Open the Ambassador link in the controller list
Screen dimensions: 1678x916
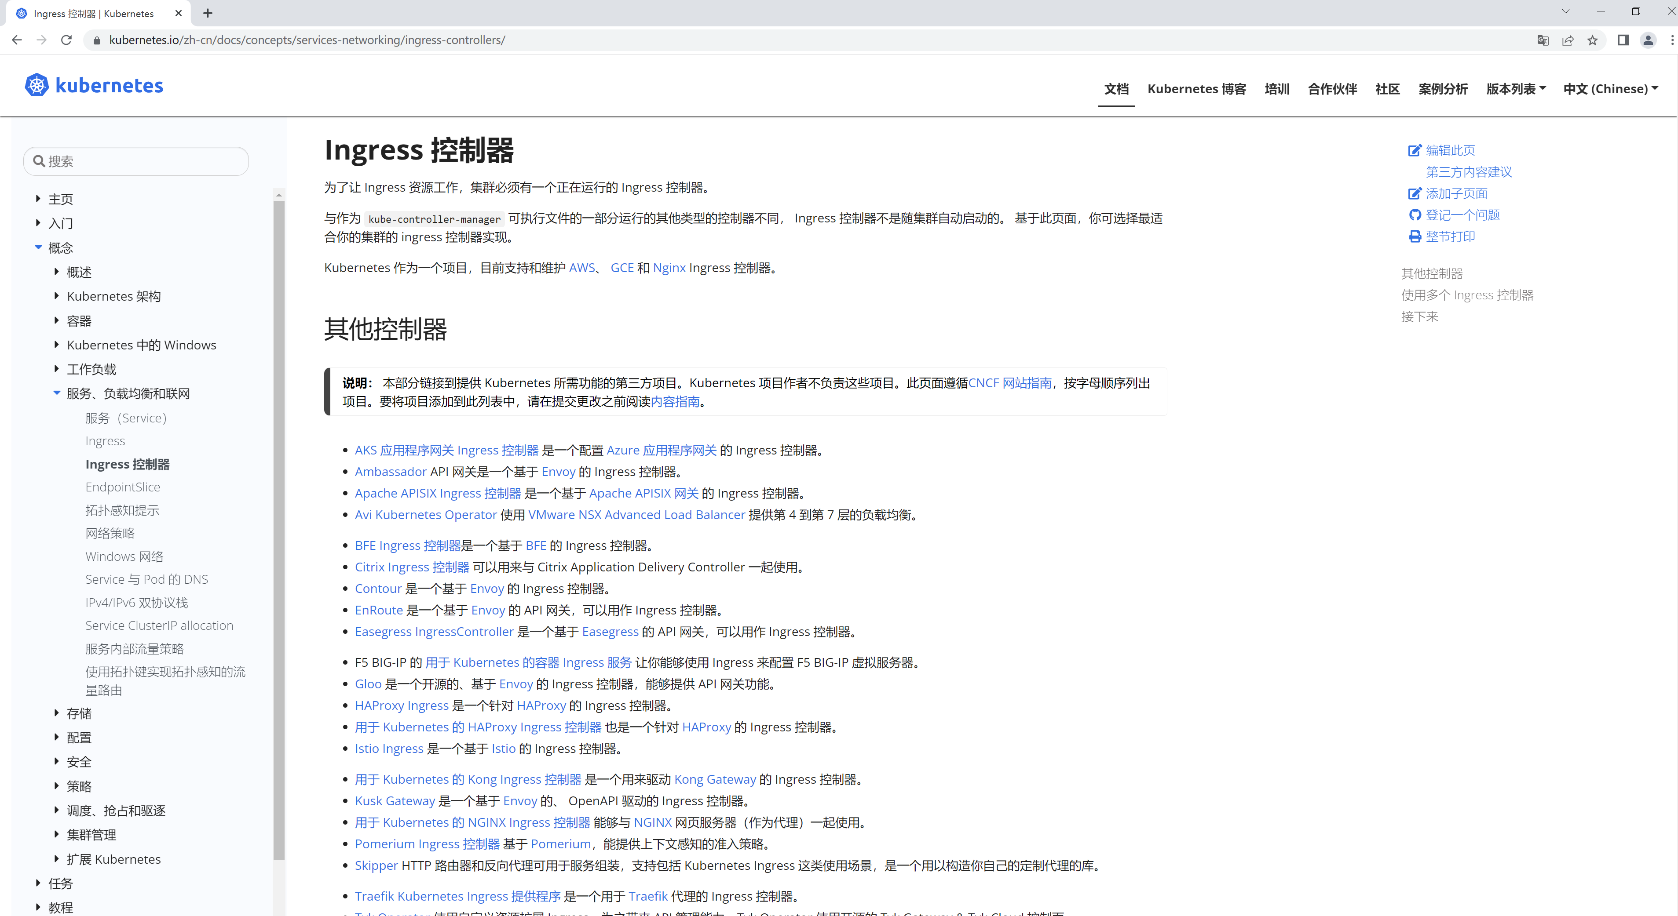tap(390, 471)
